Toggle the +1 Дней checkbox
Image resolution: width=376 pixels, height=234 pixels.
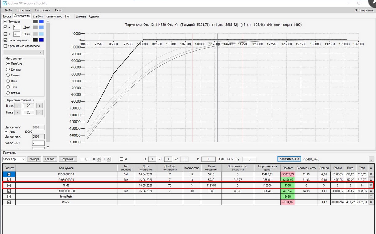pos(5,28)
